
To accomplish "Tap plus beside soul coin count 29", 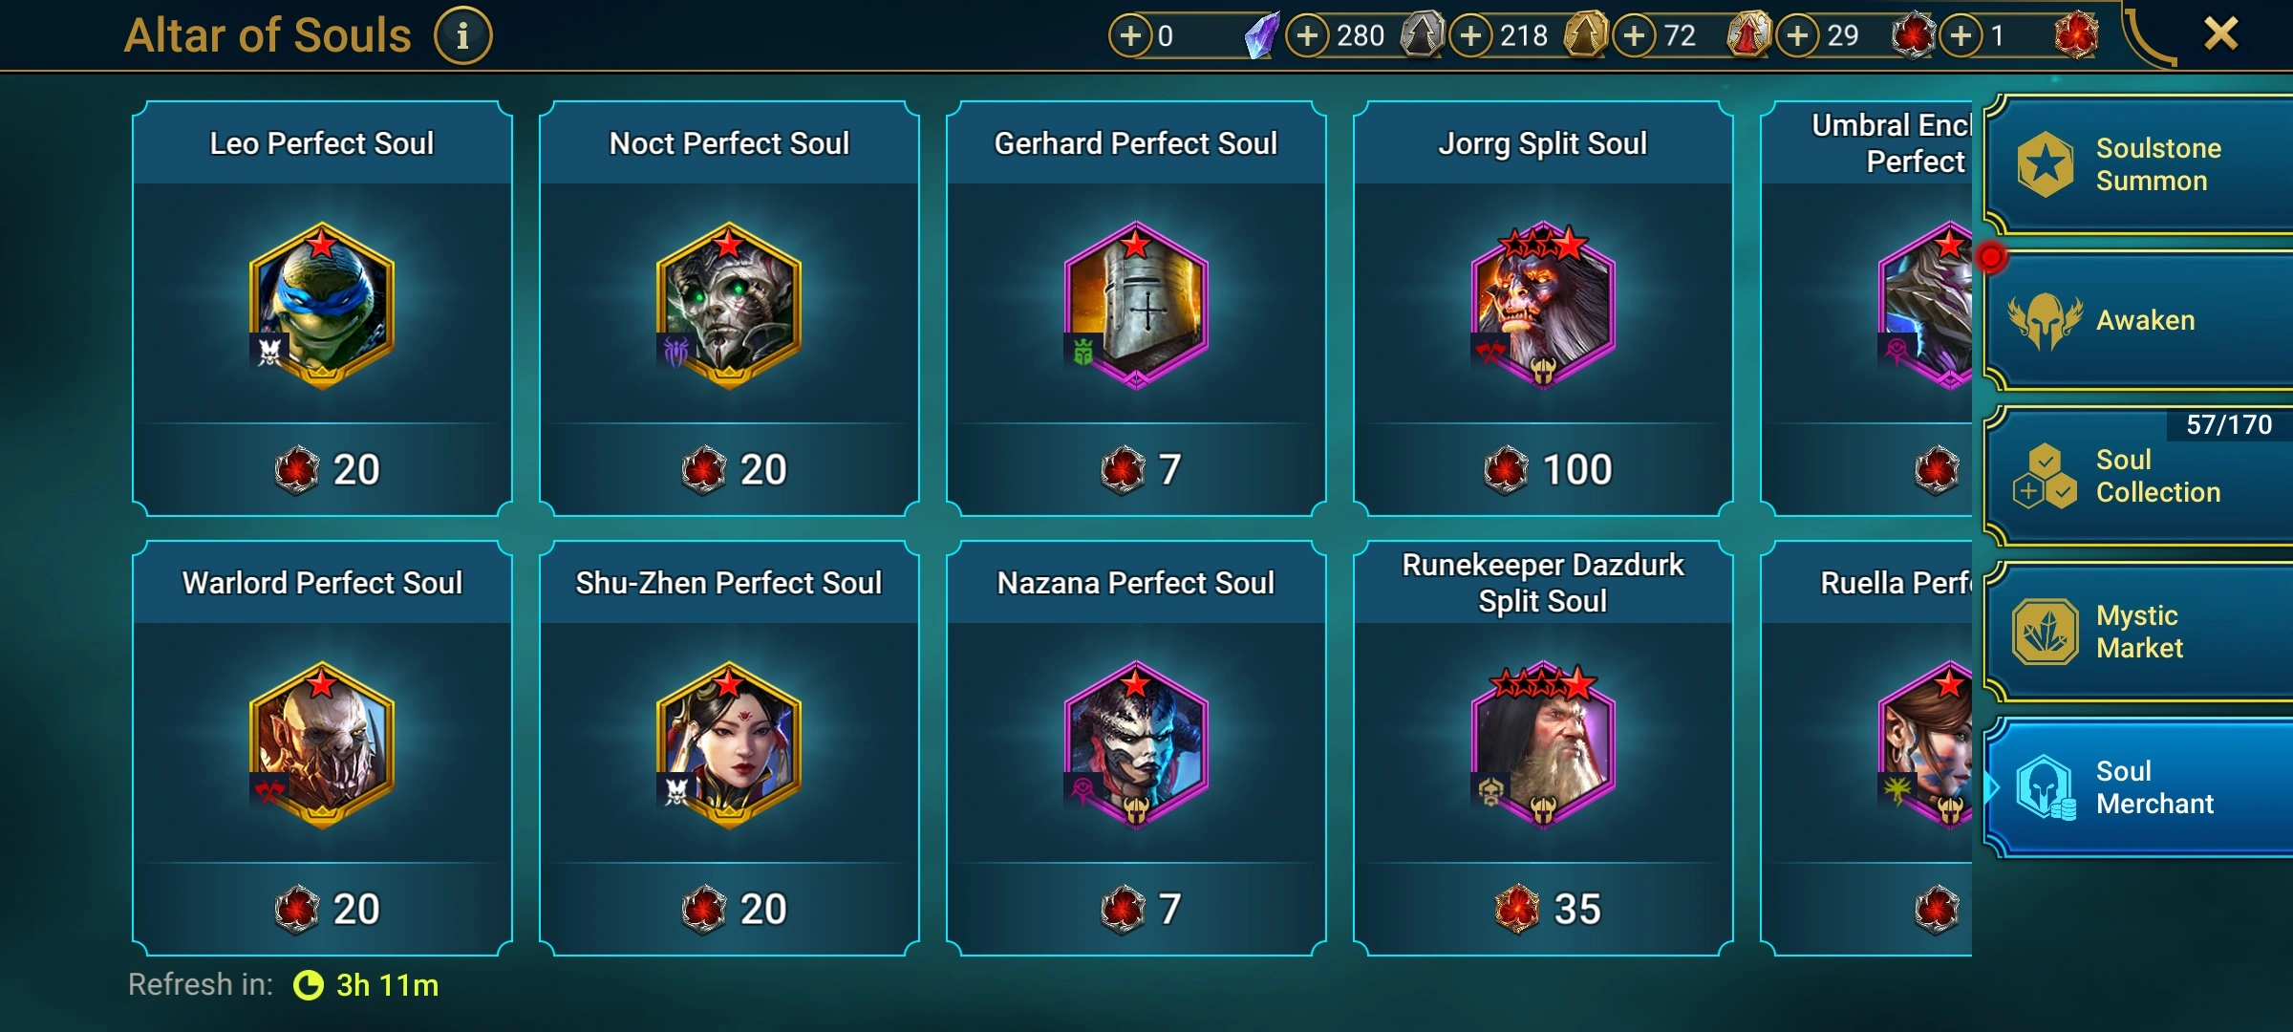I will pyautogui.click(x=1798, y=36).
